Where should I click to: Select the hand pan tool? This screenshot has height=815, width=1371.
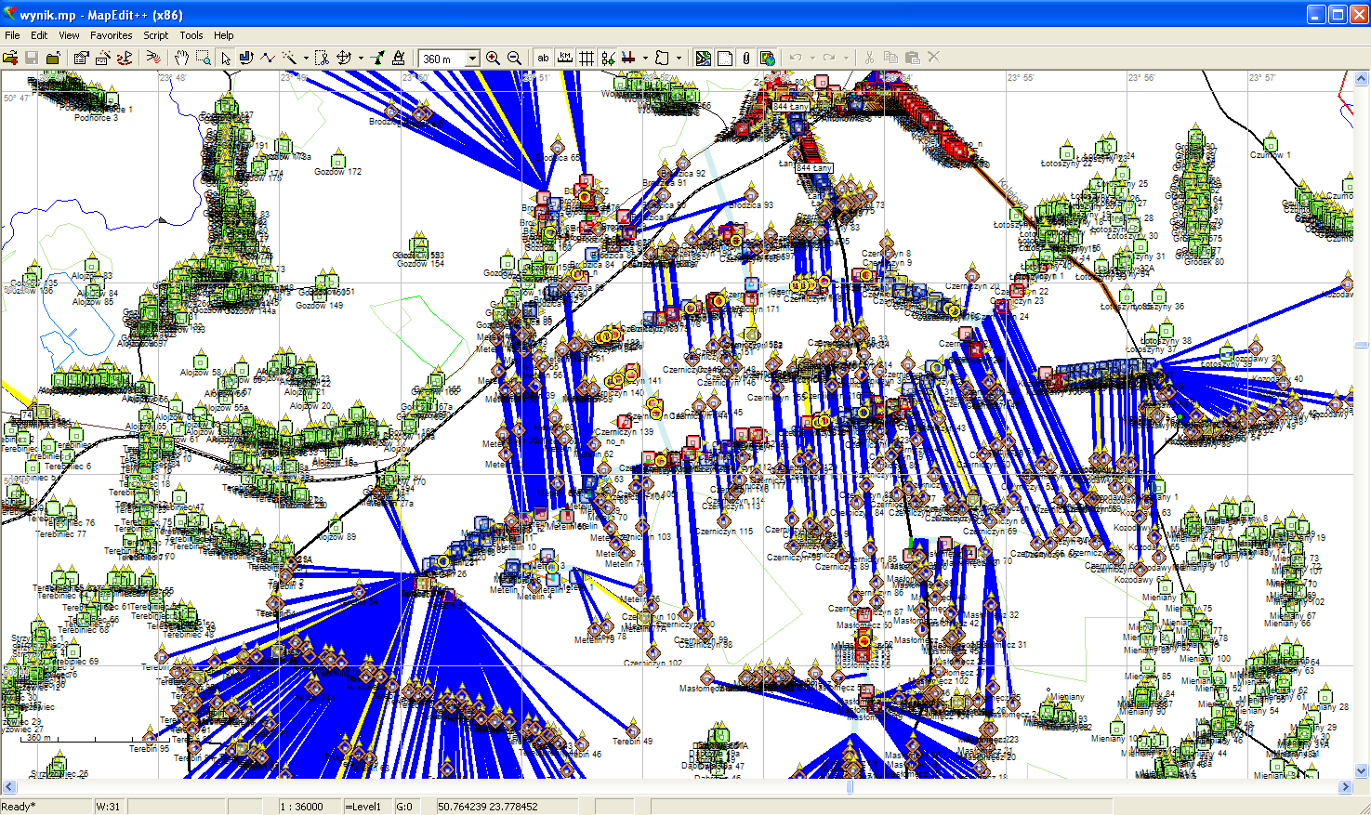tap(181, 58)
